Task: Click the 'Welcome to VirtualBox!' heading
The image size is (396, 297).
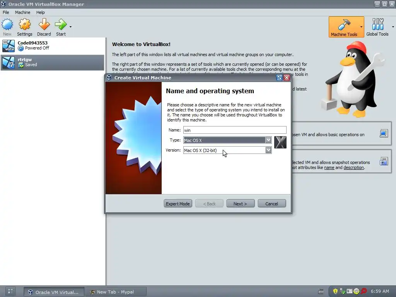Action: tap(141, 44)
